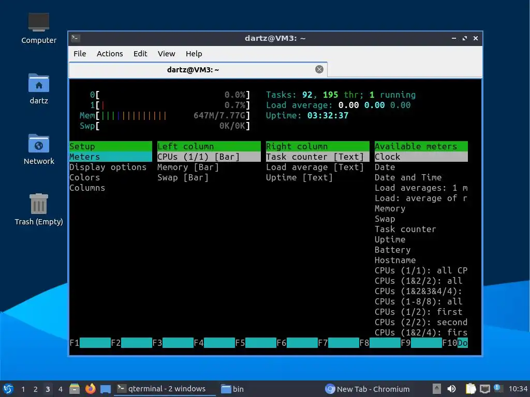Select CPUs (1/1) [Bar] in Left column

(x=209, y=157)
